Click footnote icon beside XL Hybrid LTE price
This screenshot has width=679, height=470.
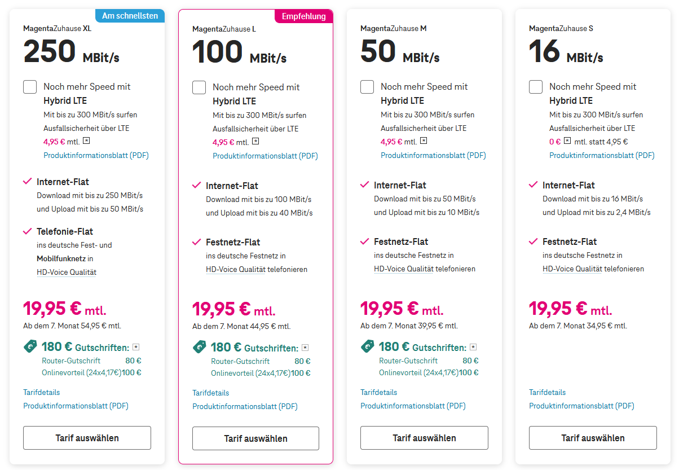click(86, 141)
